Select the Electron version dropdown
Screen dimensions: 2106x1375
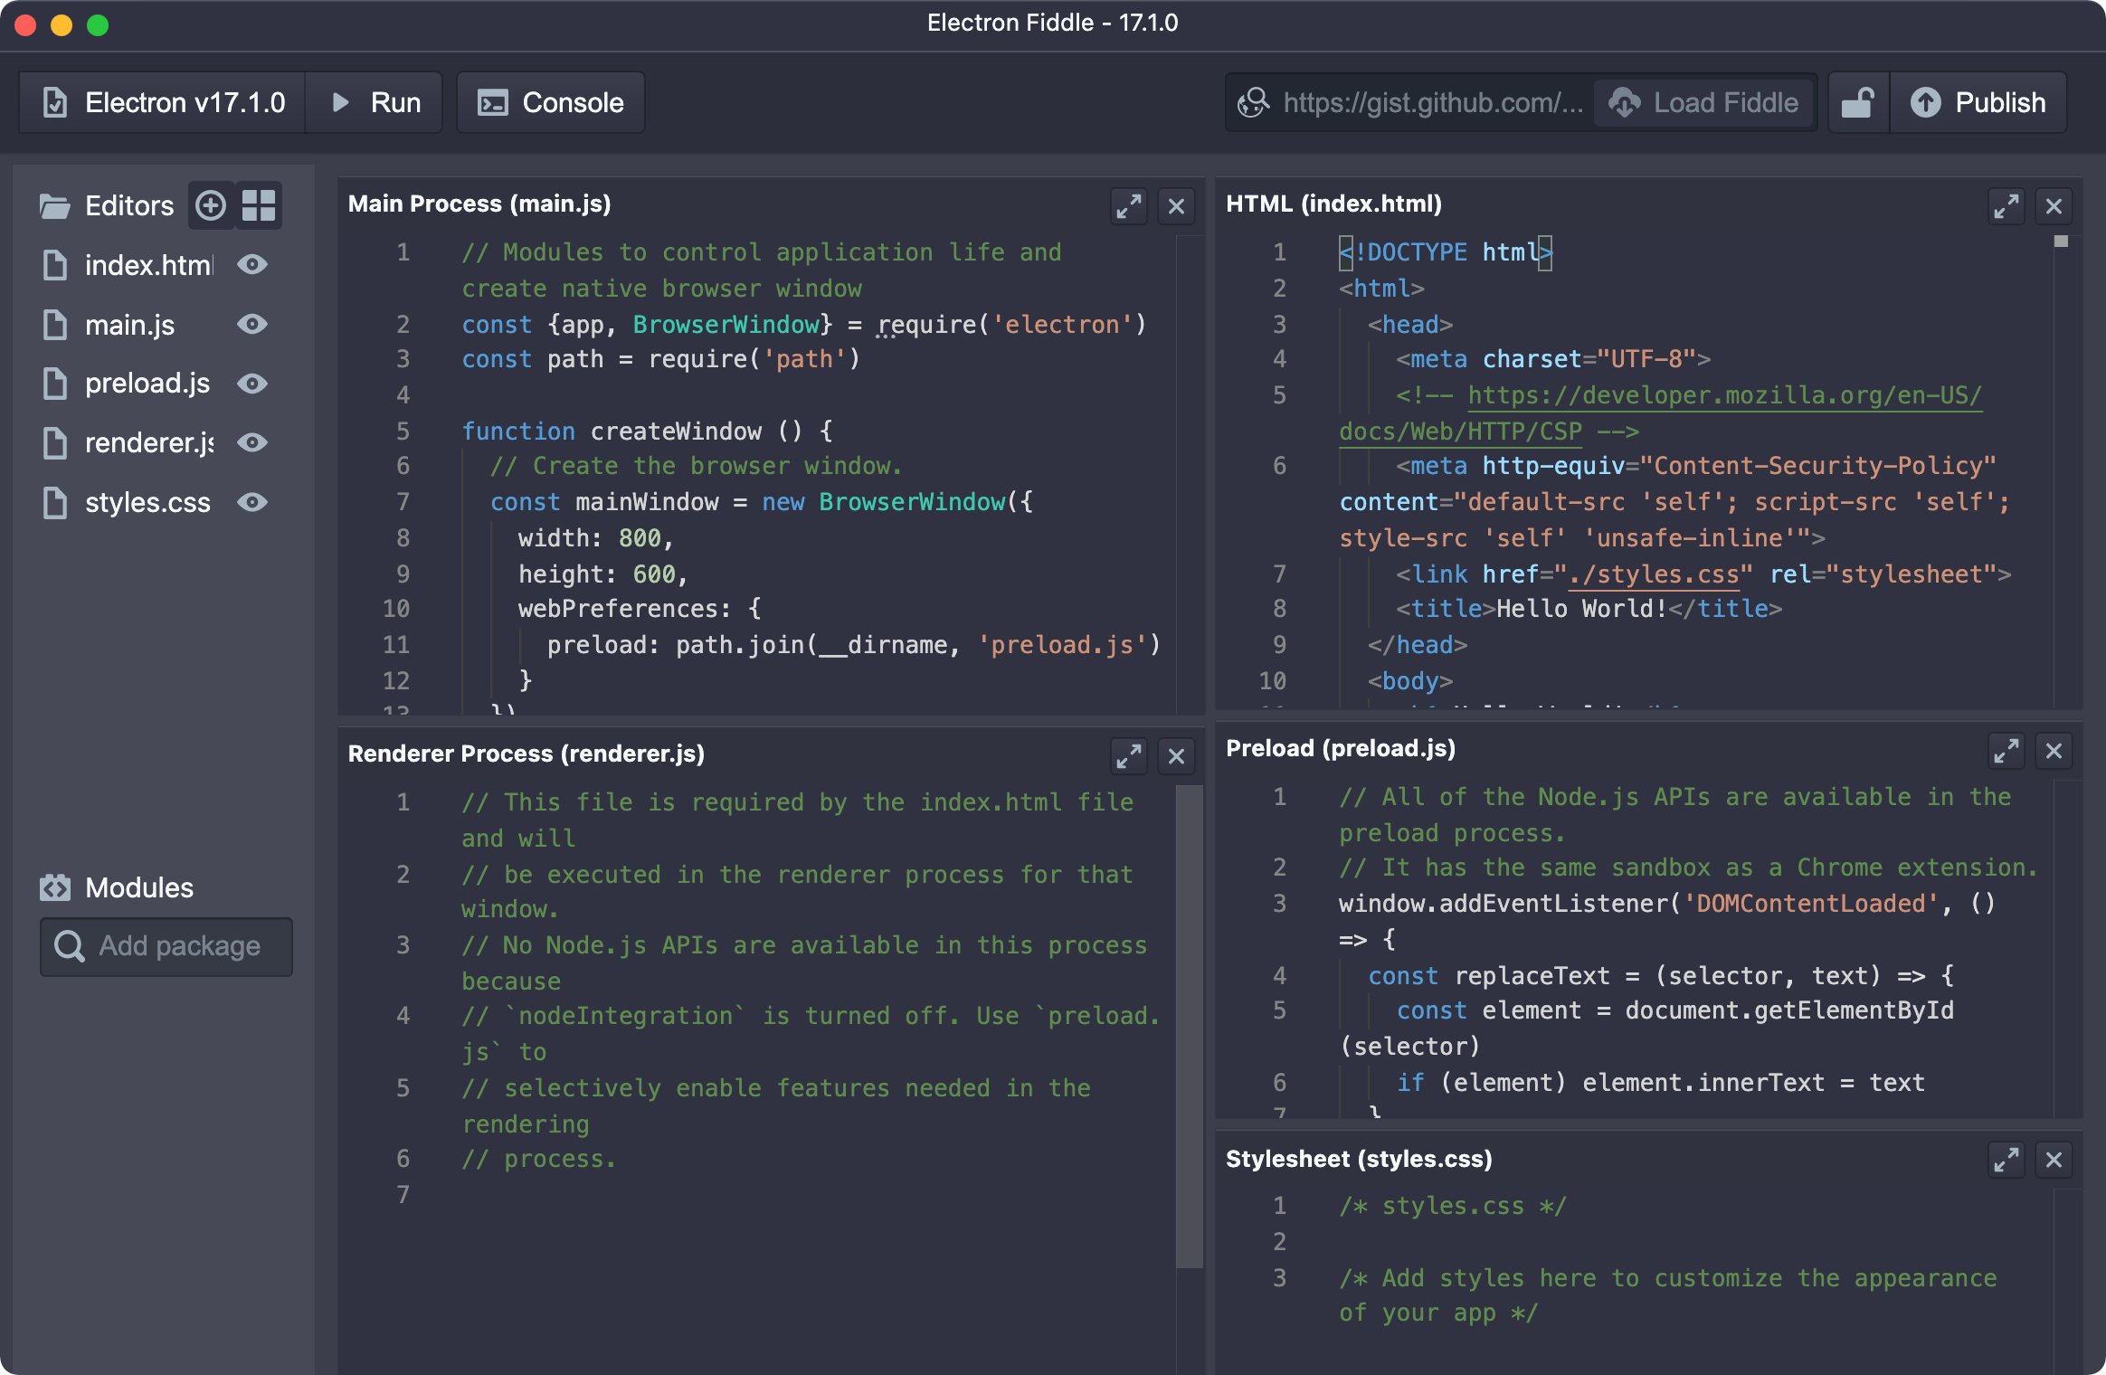click(166, 103)
